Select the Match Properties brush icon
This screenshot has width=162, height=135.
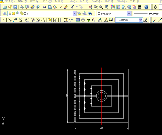(x=66, y=7)
